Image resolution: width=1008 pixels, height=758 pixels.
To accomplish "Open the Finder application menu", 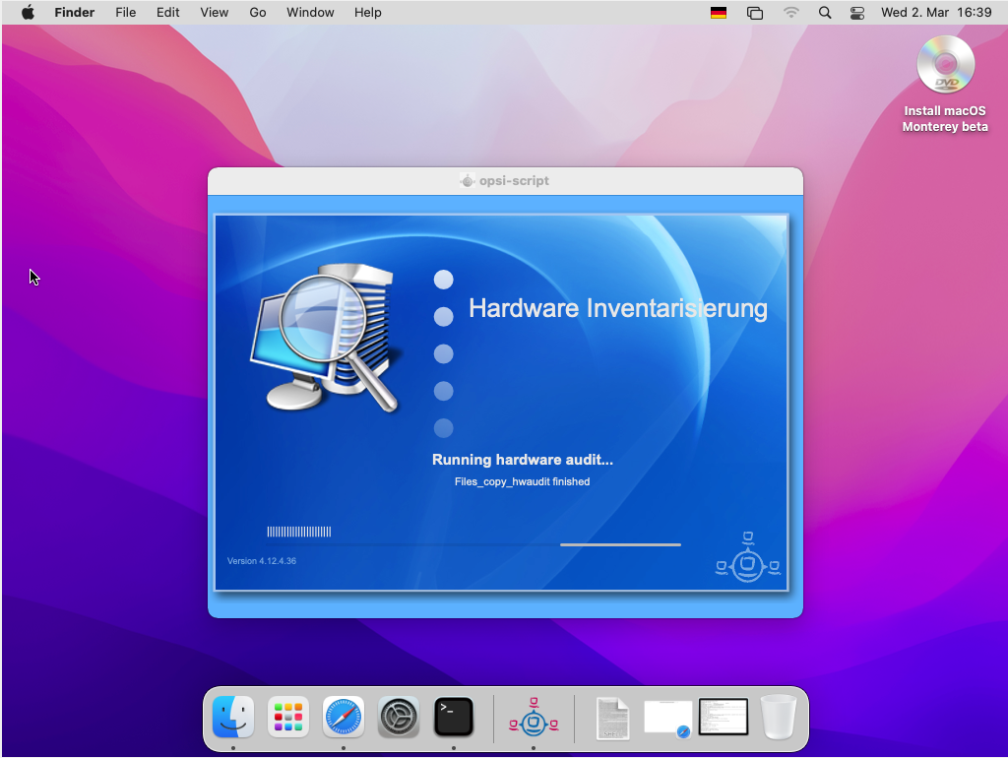I will pyautogui.click(x=75, y=12).
